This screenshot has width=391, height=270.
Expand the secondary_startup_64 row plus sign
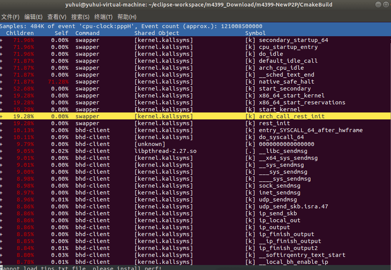pos(1,40)
